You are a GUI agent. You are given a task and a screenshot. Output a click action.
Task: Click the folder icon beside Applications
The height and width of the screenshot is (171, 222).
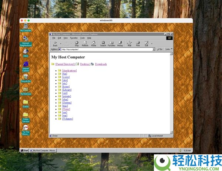[x=60, y=70]
